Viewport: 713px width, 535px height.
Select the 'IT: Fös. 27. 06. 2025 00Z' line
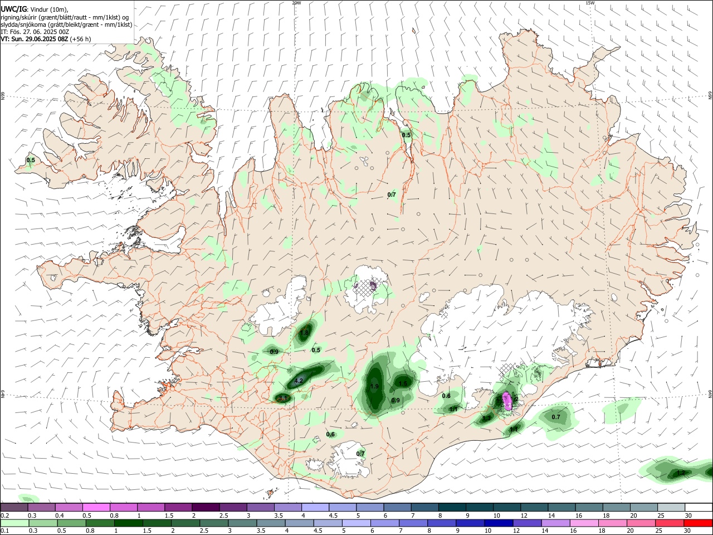(x=35, y=32)
